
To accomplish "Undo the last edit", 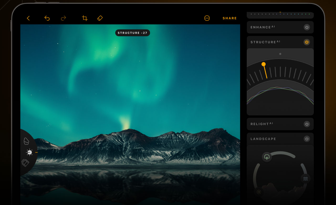I will coord(47,18).
